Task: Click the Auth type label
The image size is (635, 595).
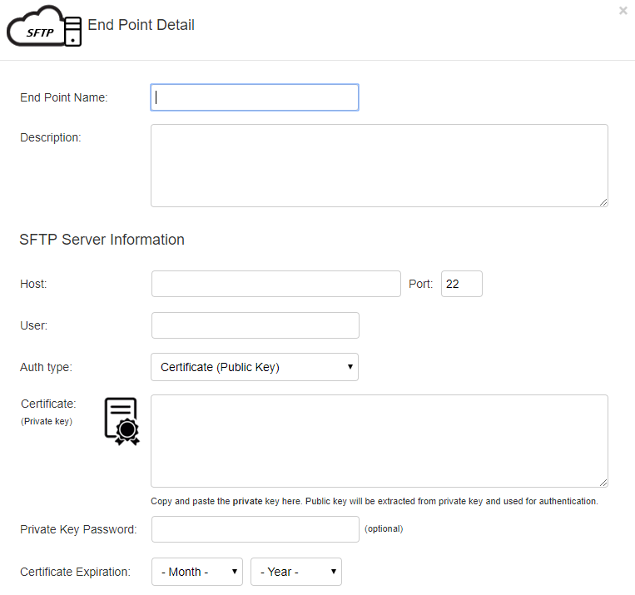Action: 46,367
